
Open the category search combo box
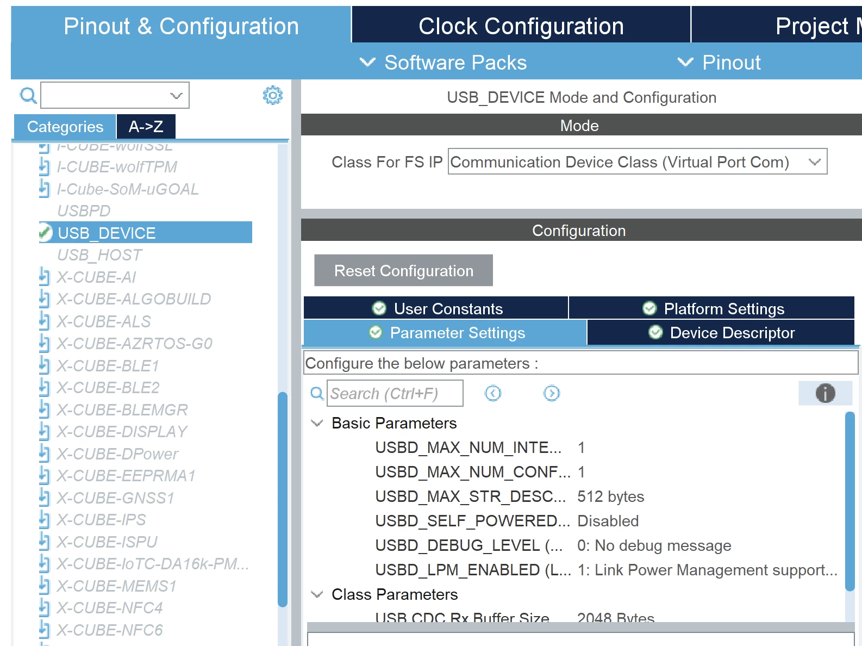tap(115, 96)
